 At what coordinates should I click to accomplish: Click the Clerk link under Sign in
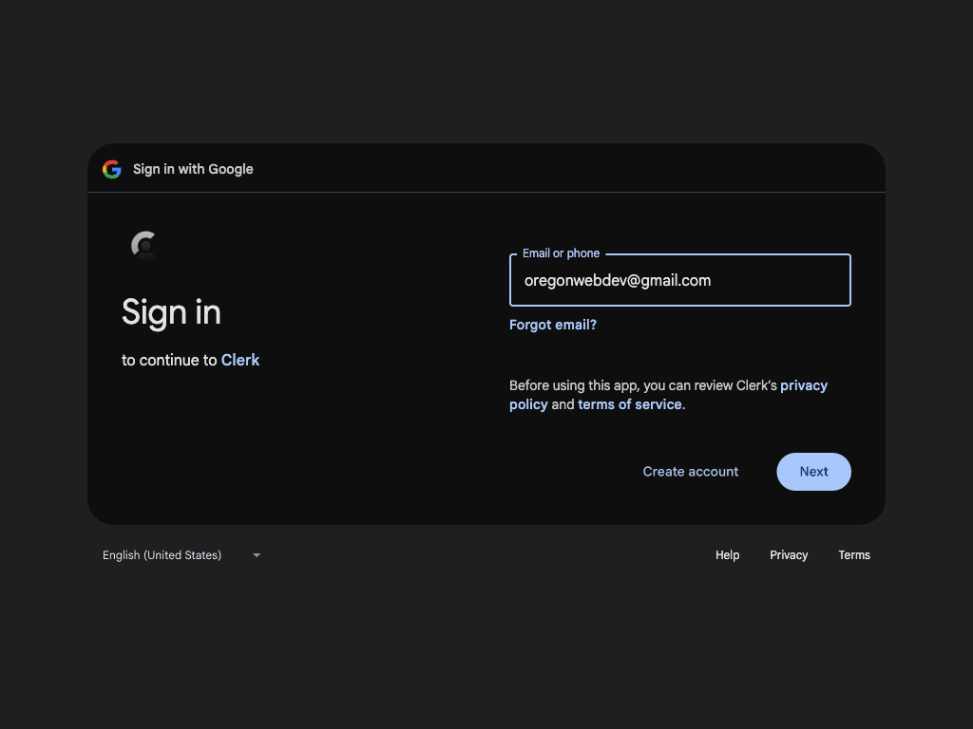pos(240,360)
